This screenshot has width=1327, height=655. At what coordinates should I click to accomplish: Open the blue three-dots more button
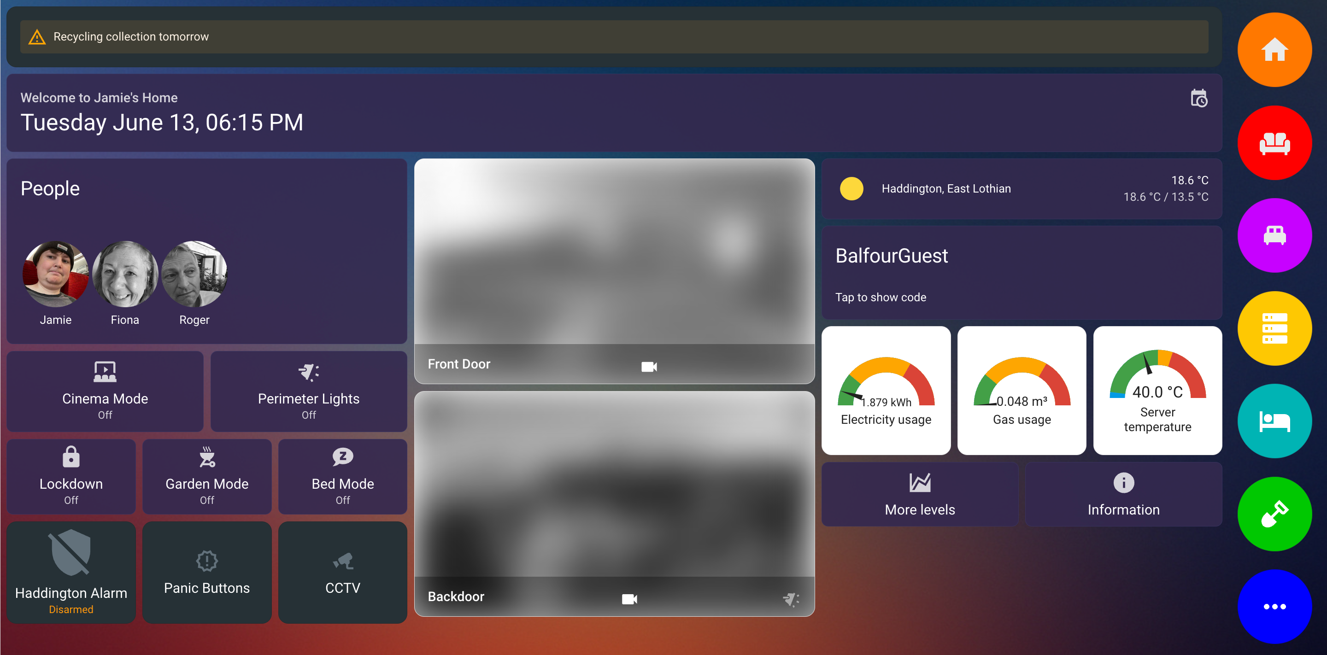coord(1274,607)
